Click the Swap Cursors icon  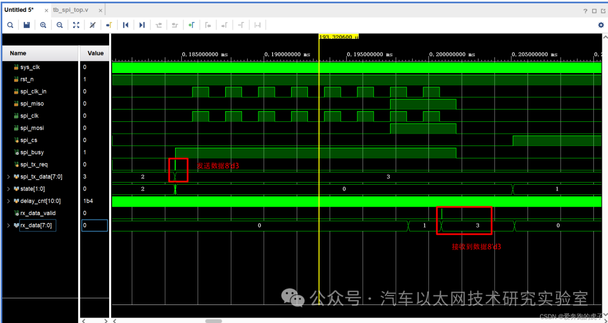[257, 25]
